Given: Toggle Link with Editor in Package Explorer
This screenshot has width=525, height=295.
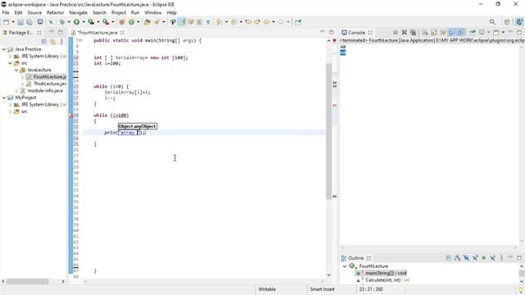Looking at the screenshot, I should [x=52, y=42].
